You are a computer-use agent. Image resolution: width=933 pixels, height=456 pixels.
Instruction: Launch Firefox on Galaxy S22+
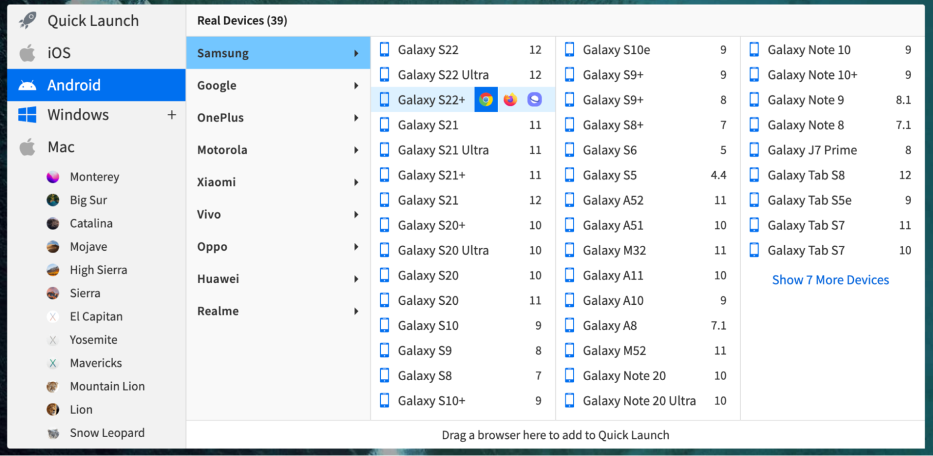(x=510, y=99)
